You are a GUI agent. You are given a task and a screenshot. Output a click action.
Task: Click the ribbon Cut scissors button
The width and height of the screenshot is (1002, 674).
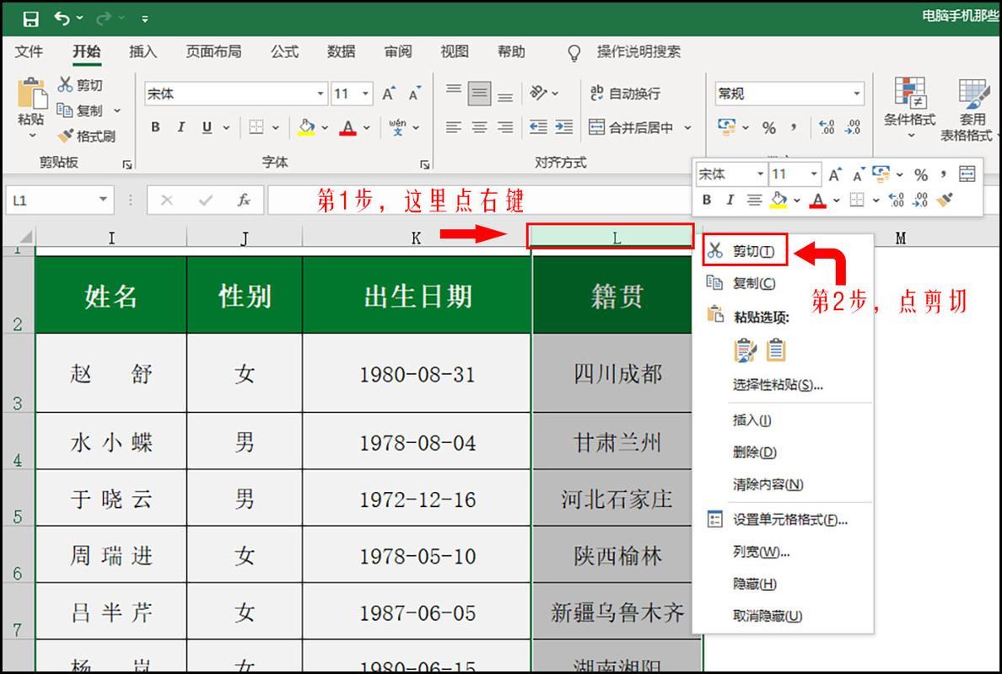pyautogui.click(x=80, y=85)
